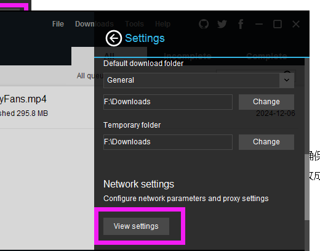320x251 pixels.
Task: Change the Temporary folder path
Action: (266, 142)
